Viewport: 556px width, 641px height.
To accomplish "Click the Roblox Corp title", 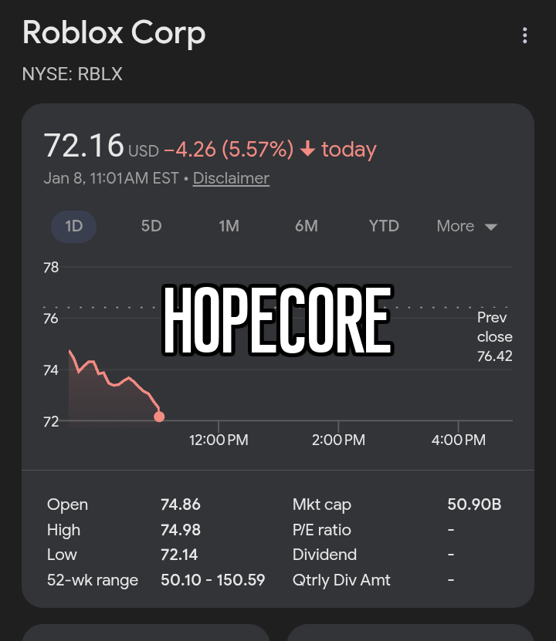I will (x=114, y=33).
